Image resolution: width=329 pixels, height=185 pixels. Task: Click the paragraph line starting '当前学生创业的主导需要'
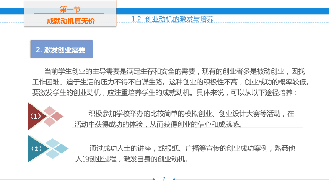(174, 71)
